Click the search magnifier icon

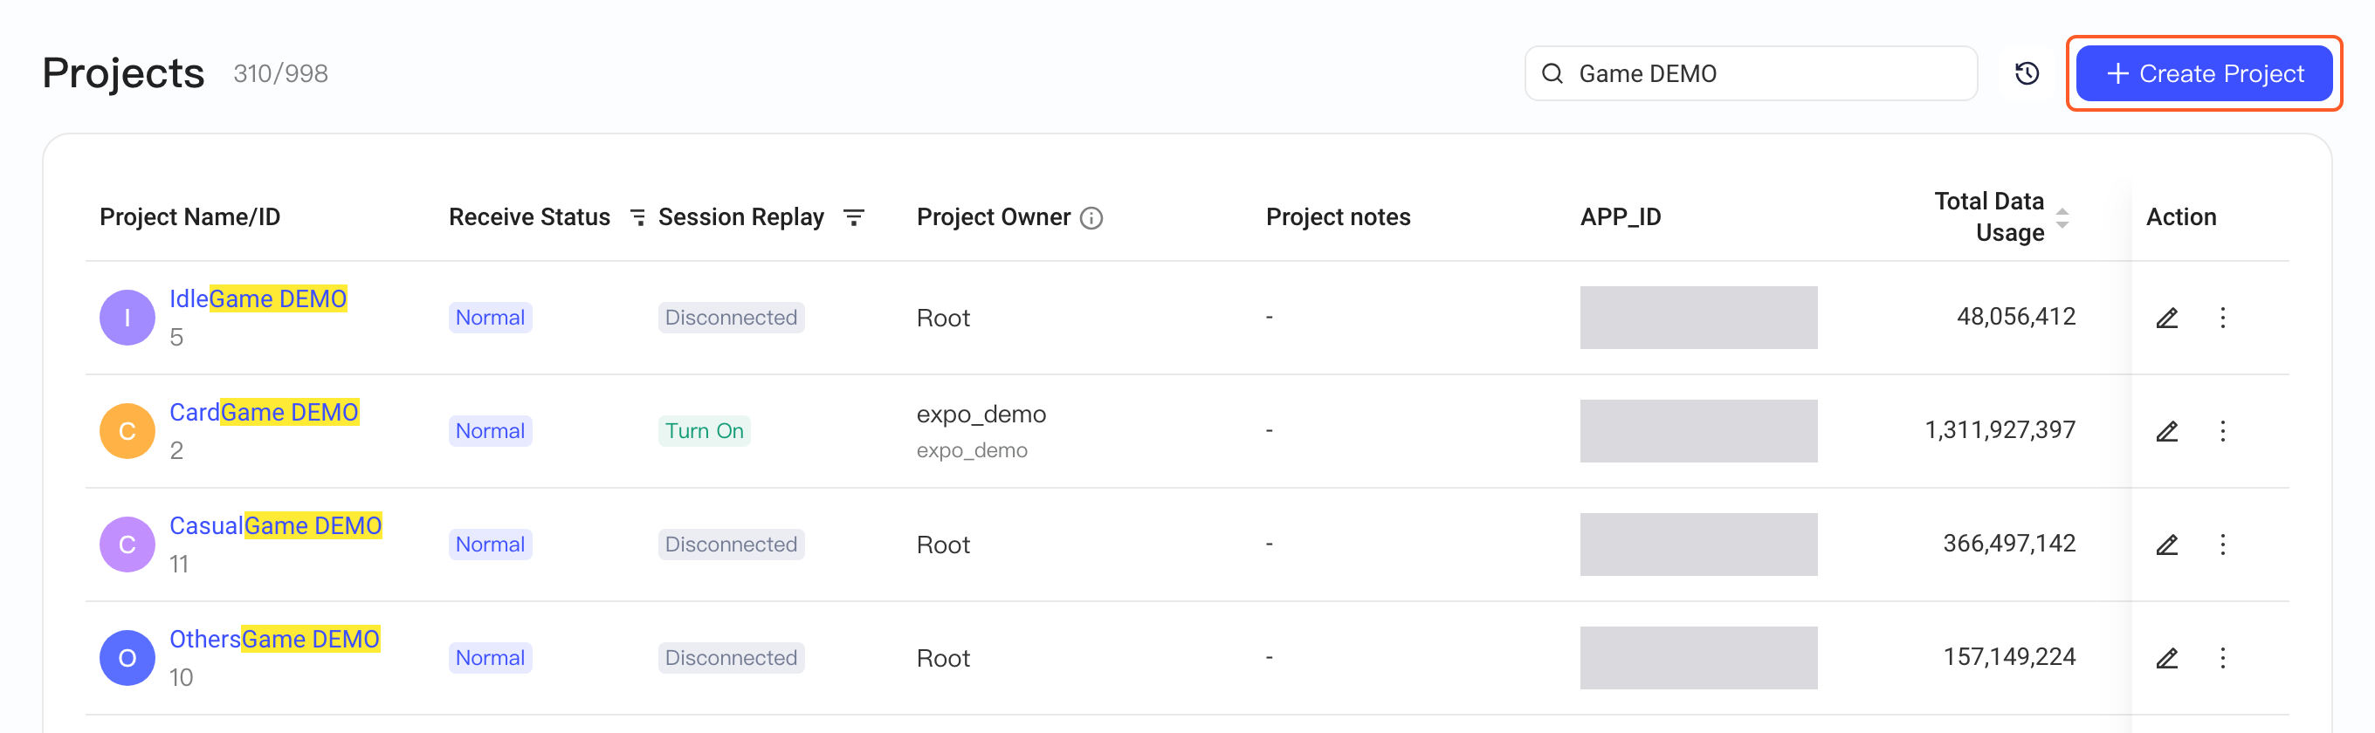pyautogui.click(x=1552, y=73)
